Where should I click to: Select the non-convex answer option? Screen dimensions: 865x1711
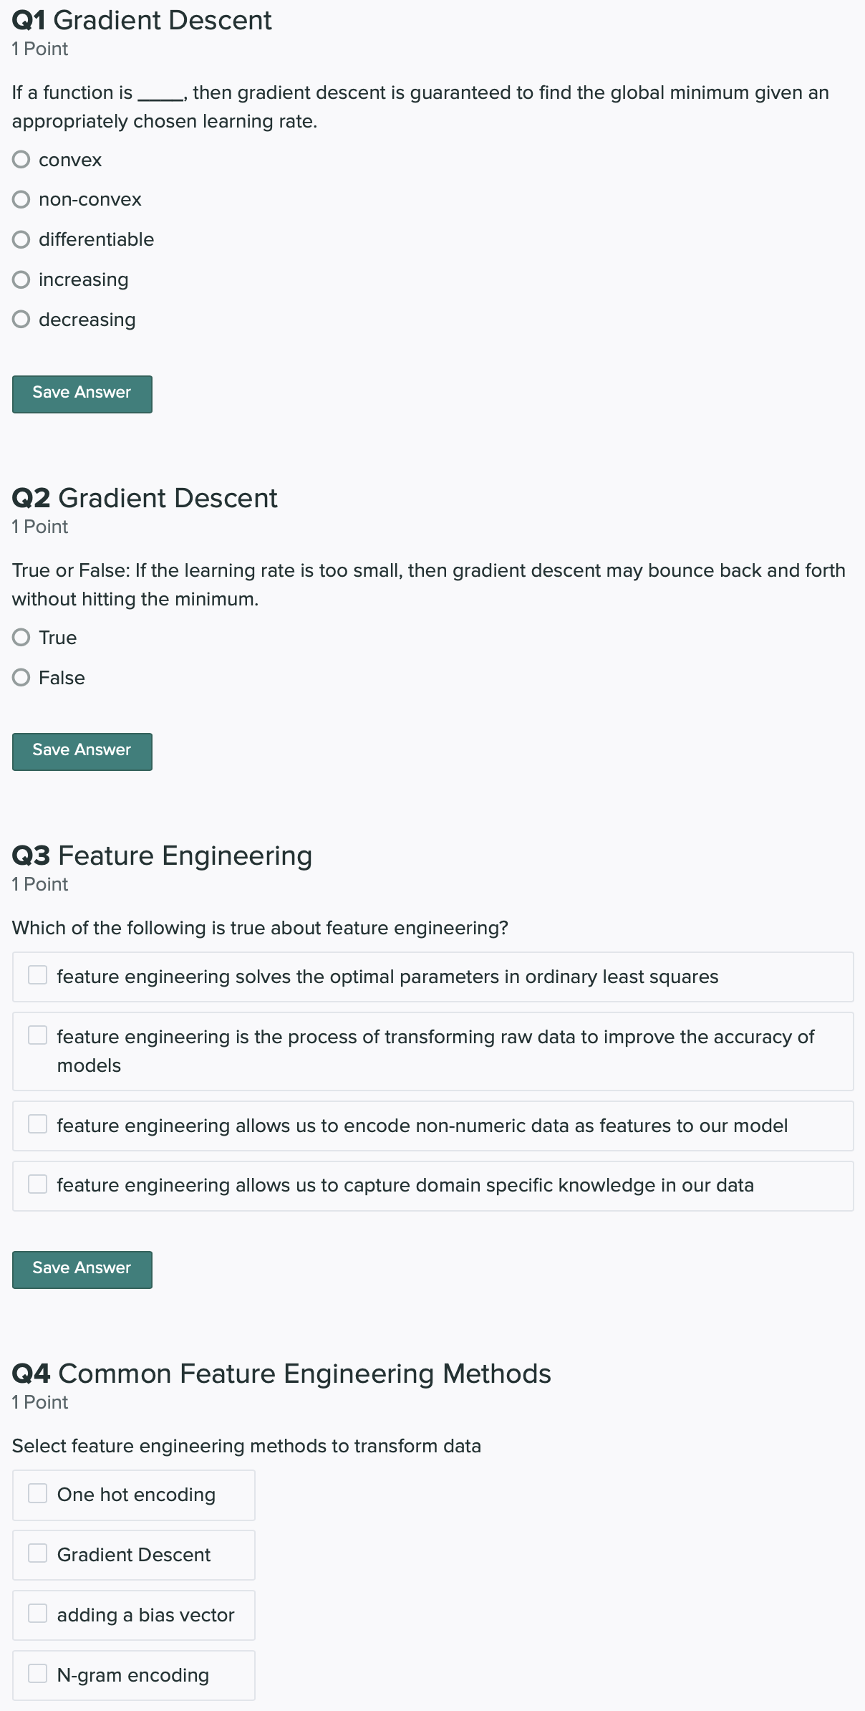coord(21,200)
